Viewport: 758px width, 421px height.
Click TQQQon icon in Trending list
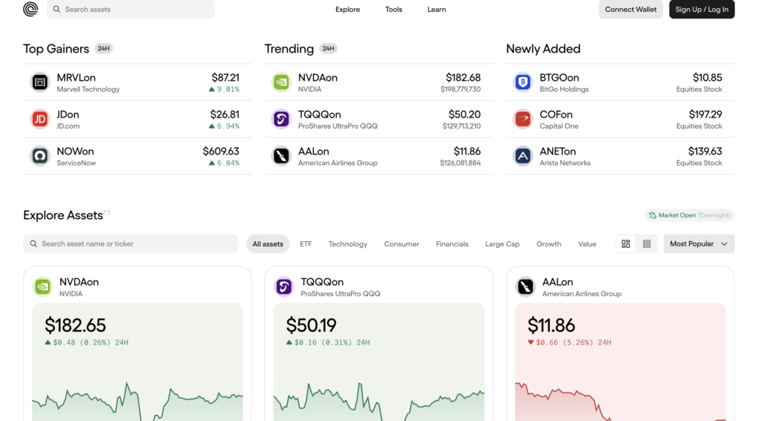pyautogui.click(x=281, y=119)
